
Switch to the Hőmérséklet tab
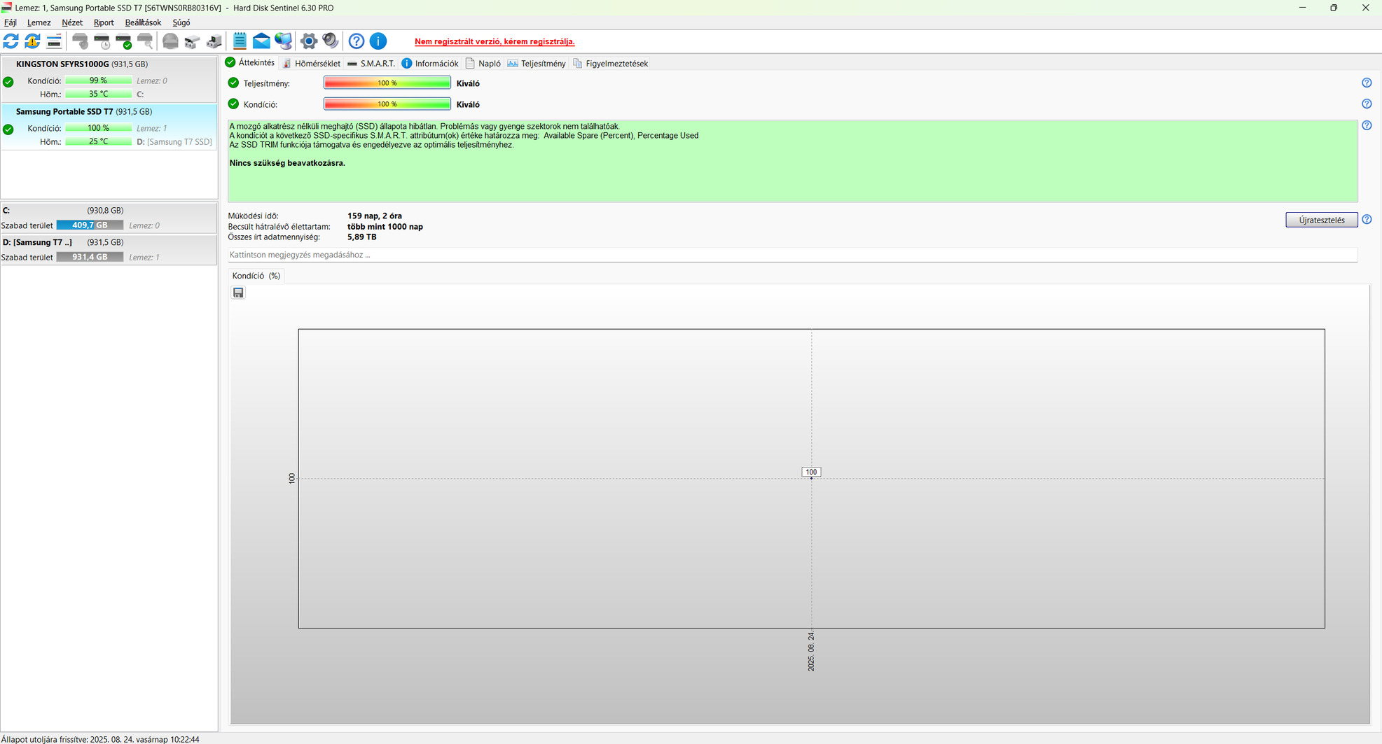[311, 64]
